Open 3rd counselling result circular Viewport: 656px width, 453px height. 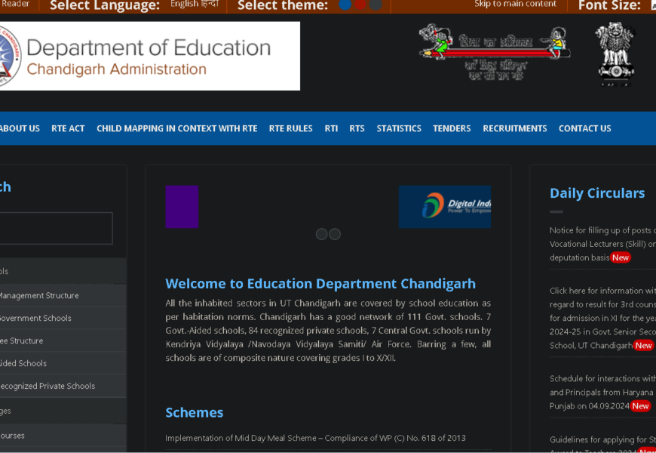point(602,318)
